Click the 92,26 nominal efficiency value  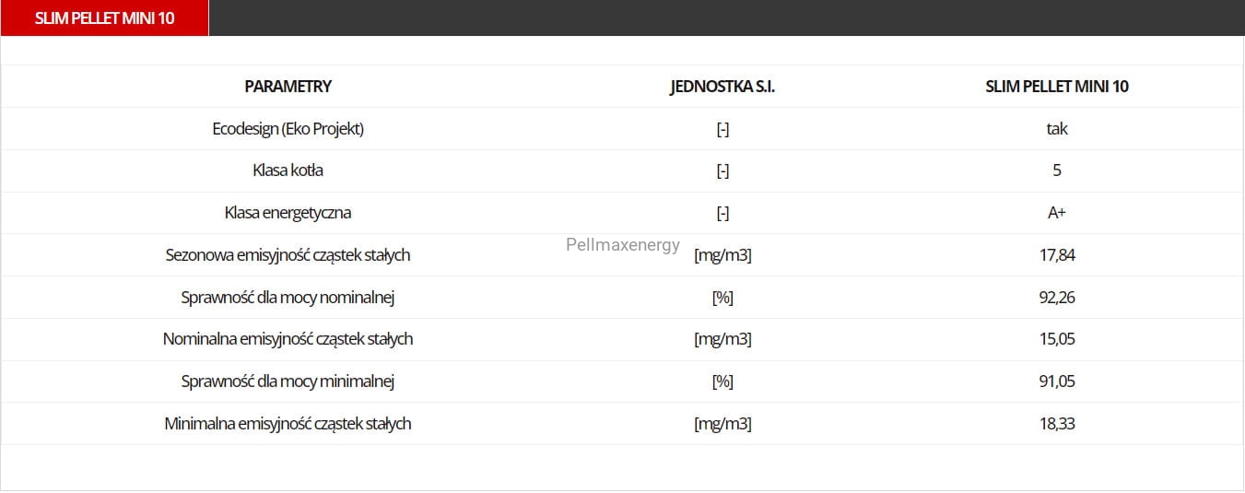pyautogui.click(x=1057, y=298)
